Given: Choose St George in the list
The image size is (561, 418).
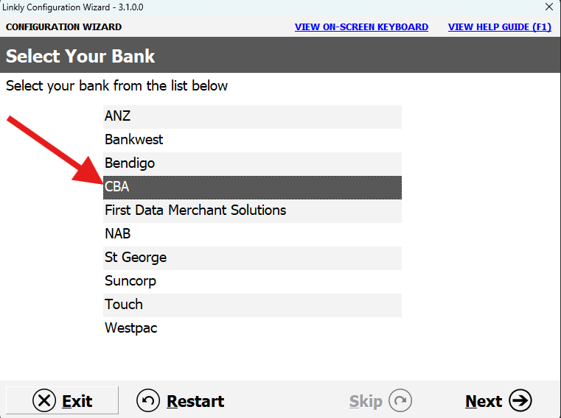Looking at the screenshot, I should 252,258.
